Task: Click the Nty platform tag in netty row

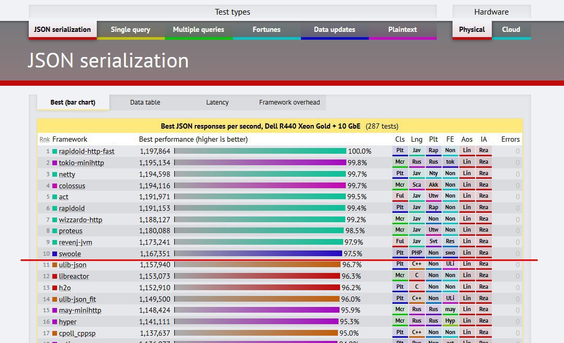Action: (x=433, y=174)
